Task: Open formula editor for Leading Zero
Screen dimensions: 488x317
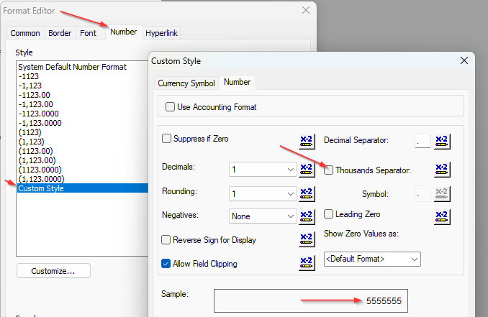Action: 442,216
